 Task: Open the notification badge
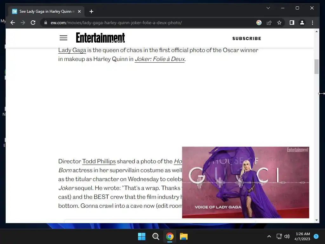click(x=316, y=236)
